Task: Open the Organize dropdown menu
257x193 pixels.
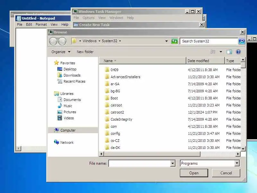Action: click(x=61, y=52)
